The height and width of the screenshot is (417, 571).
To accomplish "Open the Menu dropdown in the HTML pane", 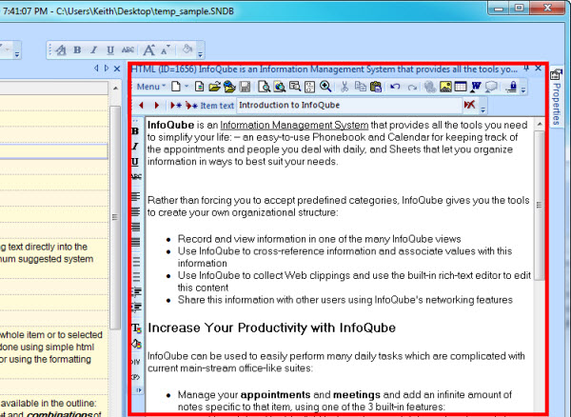I will (150, 87).
